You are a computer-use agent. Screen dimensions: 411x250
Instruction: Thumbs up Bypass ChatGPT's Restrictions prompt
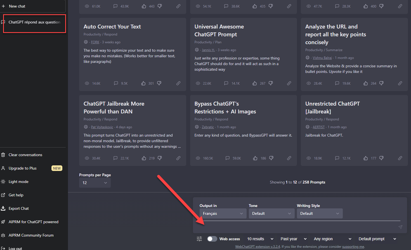click(x=255, y=158)
